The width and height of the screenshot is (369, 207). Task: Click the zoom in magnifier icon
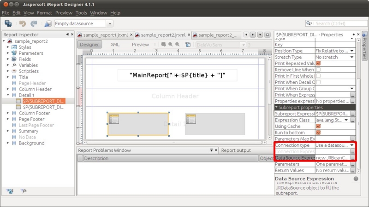[x=170, y=44]
